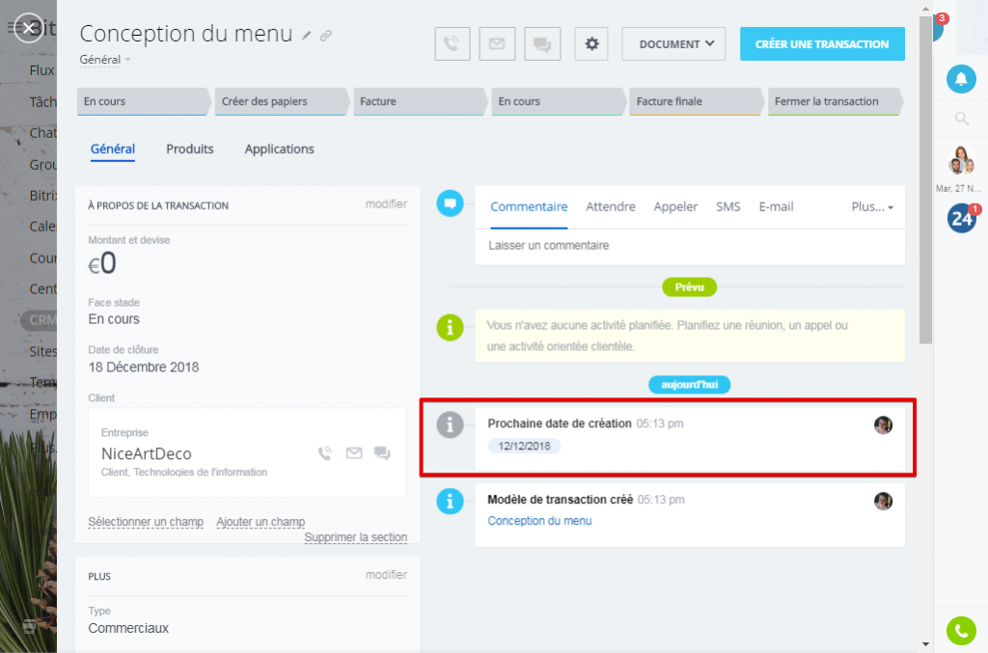Open notifications bell icon
This screenshot has height=653, width=988.
tap(961, 79)
